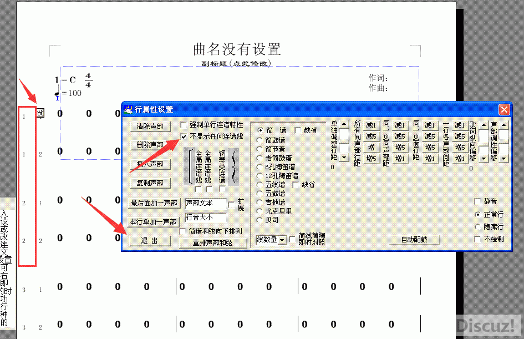Screen dimensions: 524x339
Task: Click 减1 for 所有同声部行距
Action: (x=371, y=125)
